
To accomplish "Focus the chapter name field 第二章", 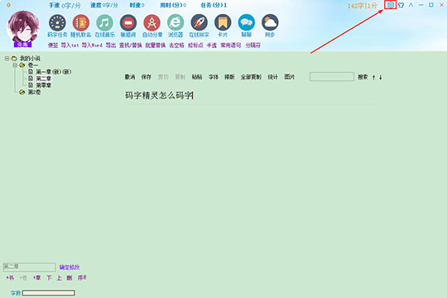I will 29,267.
